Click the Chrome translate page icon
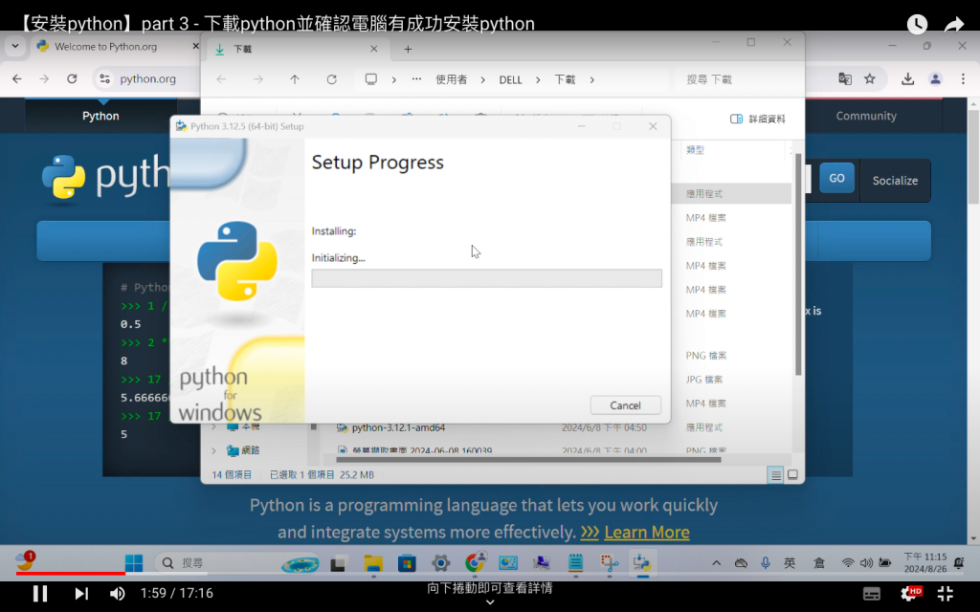 tap(845, 78)
